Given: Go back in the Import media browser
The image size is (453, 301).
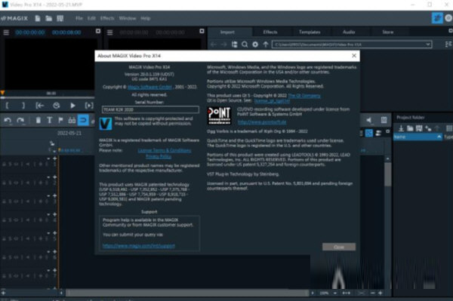Looking at the screenshot, I should tap(214, 45).
